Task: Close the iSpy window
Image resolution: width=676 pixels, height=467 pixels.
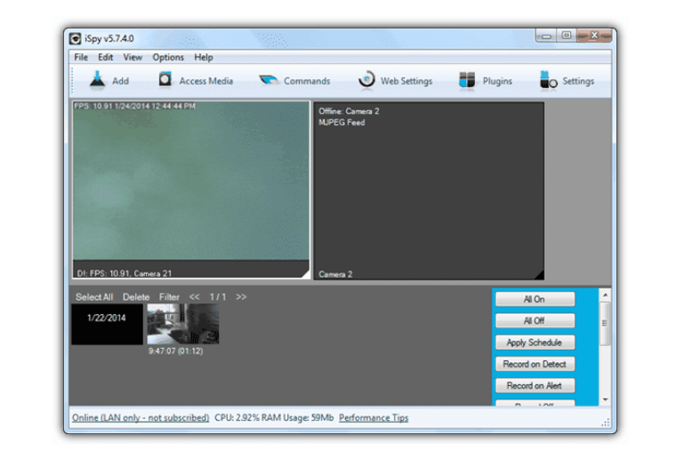Action: (x=594, y=36)
